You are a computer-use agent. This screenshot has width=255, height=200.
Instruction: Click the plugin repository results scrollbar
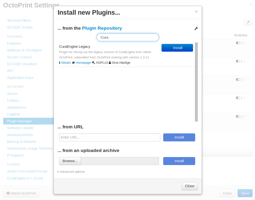pos(196,82)
